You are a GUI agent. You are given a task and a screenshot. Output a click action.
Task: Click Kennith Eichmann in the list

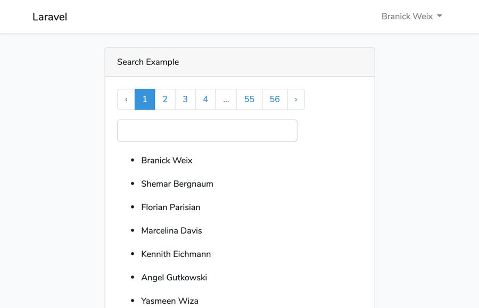click(176, 254)
